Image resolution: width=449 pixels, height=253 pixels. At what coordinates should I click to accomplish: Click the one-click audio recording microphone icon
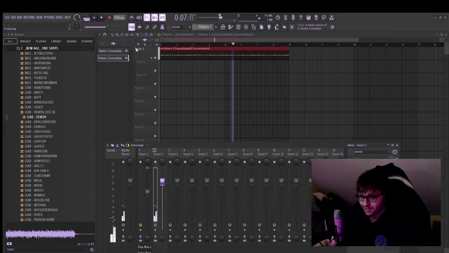tap(293, 18)
